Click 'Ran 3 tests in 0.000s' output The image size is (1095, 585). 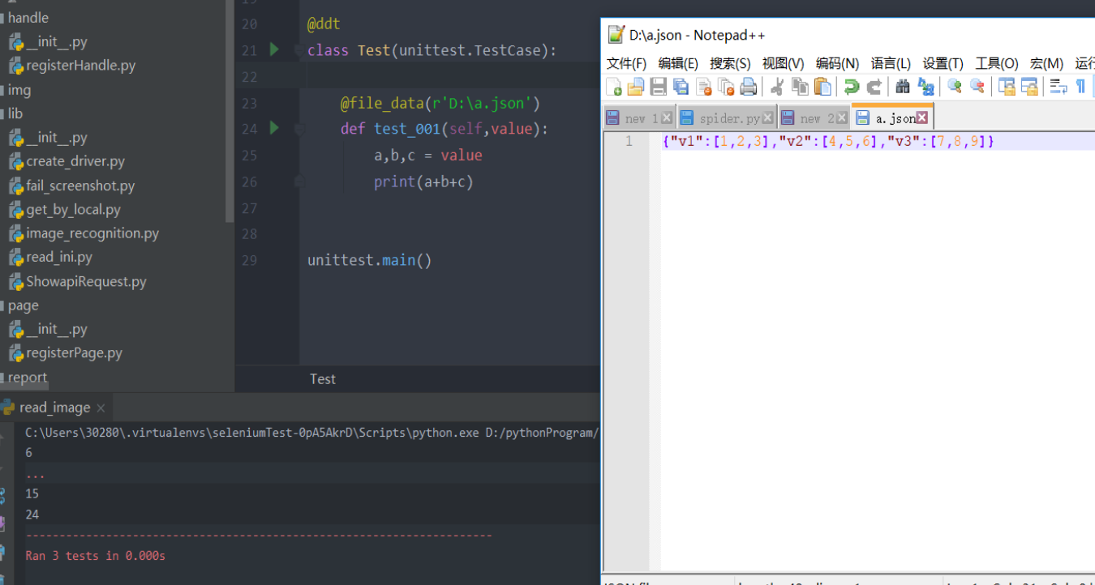point(96,556)
